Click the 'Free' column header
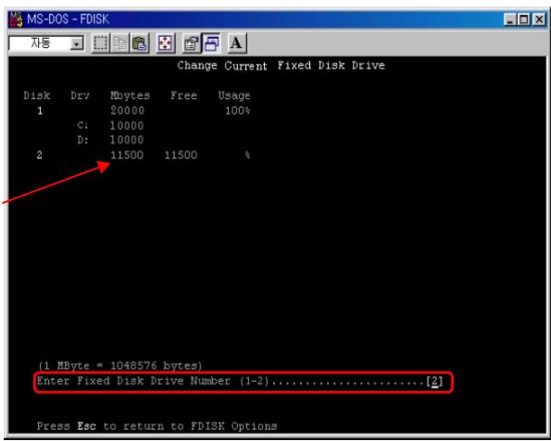 coord(183,95)
